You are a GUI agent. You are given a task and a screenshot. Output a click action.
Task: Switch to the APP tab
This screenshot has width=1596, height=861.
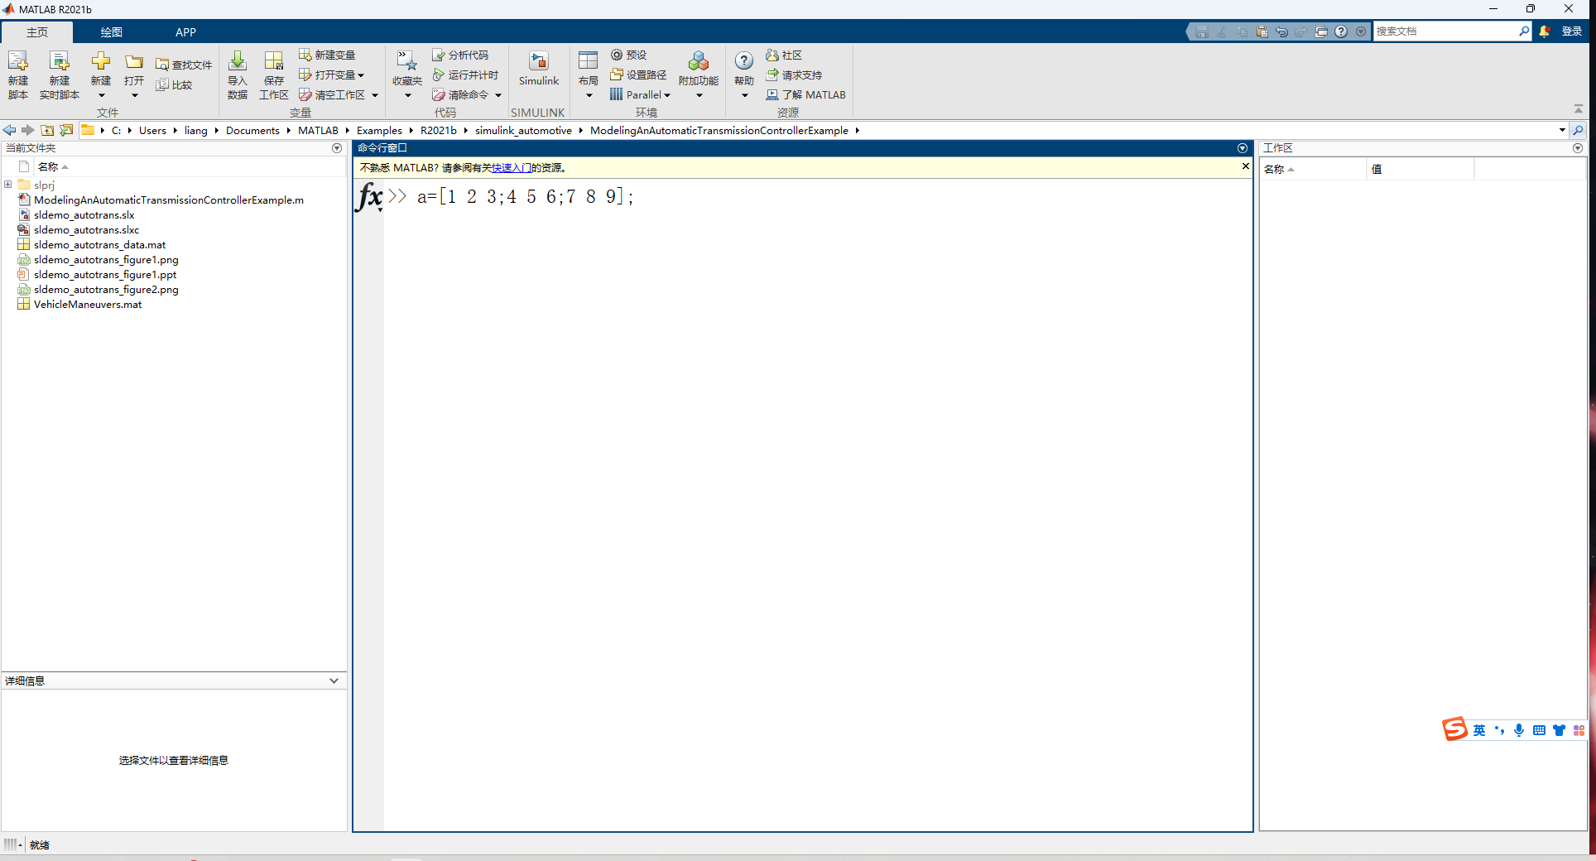point(185,32)
